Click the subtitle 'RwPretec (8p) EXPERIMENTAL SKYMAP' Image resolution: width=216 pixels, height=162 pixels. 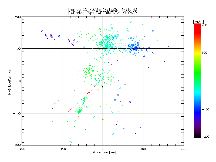pos(103,13)
